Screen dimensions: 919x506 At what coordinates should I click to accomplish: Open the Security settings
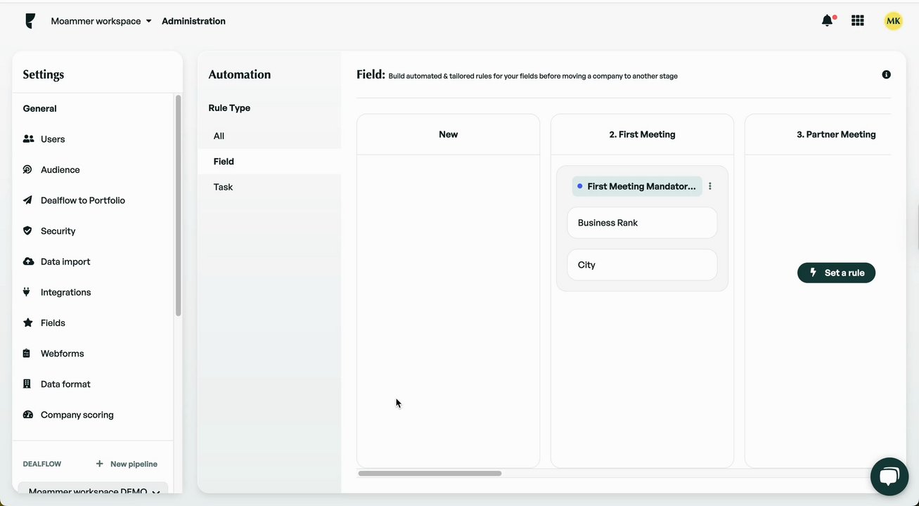pos(58,231)
